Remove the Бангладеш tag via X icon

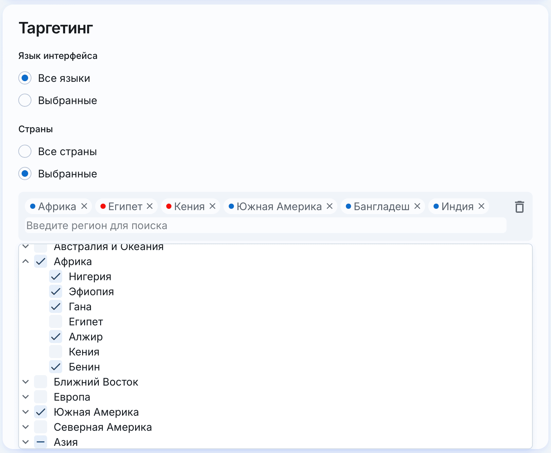[x=417, y=206]
